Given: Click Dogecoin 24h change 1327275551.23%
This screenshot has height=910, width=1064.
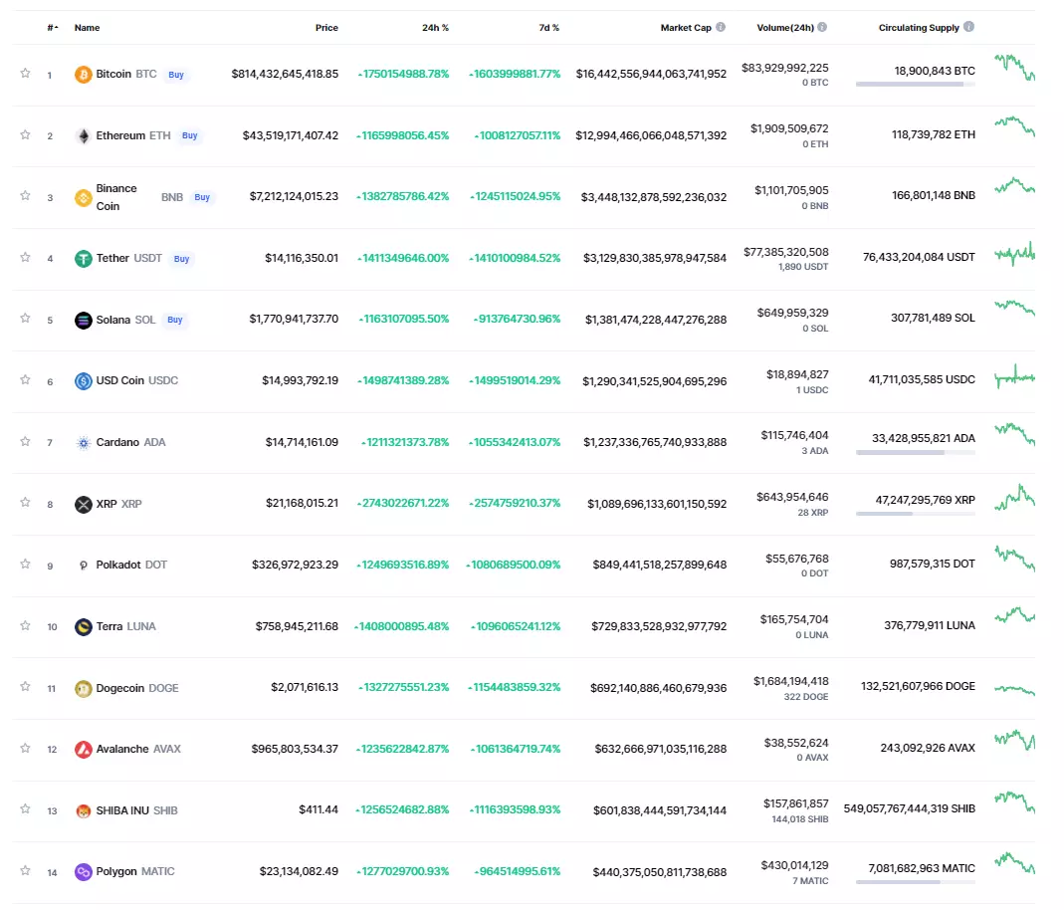Looking at the screenshot, I should 404,687.
